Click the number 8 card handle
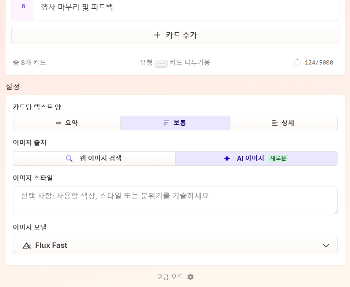 click(23, 7)
